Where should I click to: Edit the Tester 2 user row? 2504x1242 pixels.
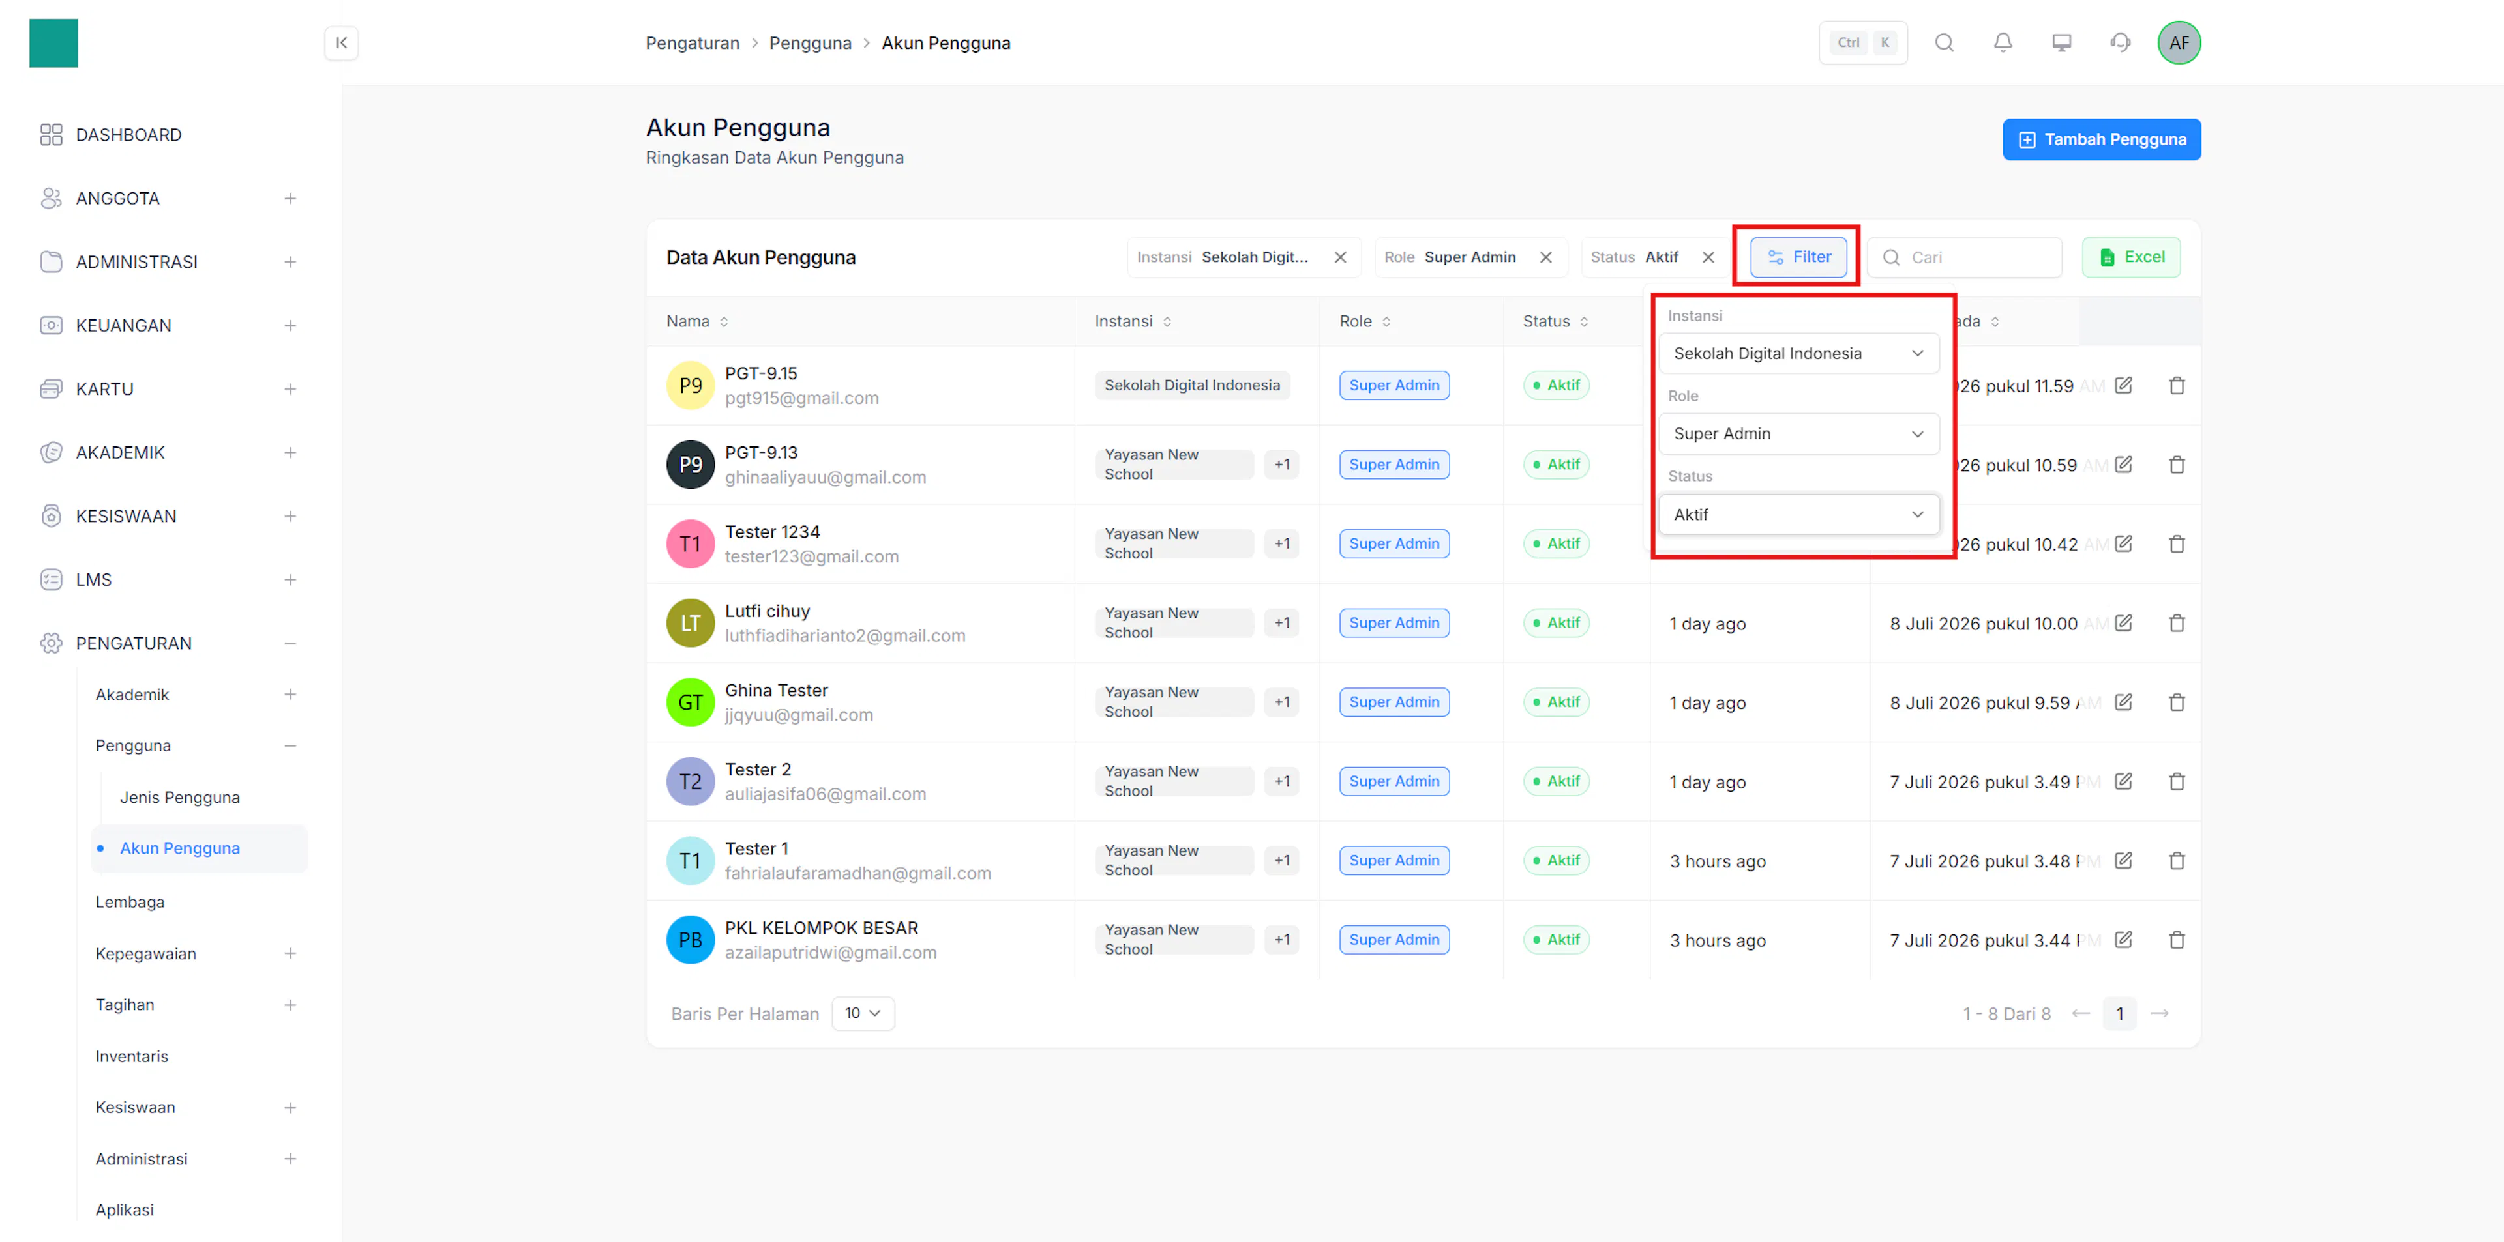pos(2124,781)
